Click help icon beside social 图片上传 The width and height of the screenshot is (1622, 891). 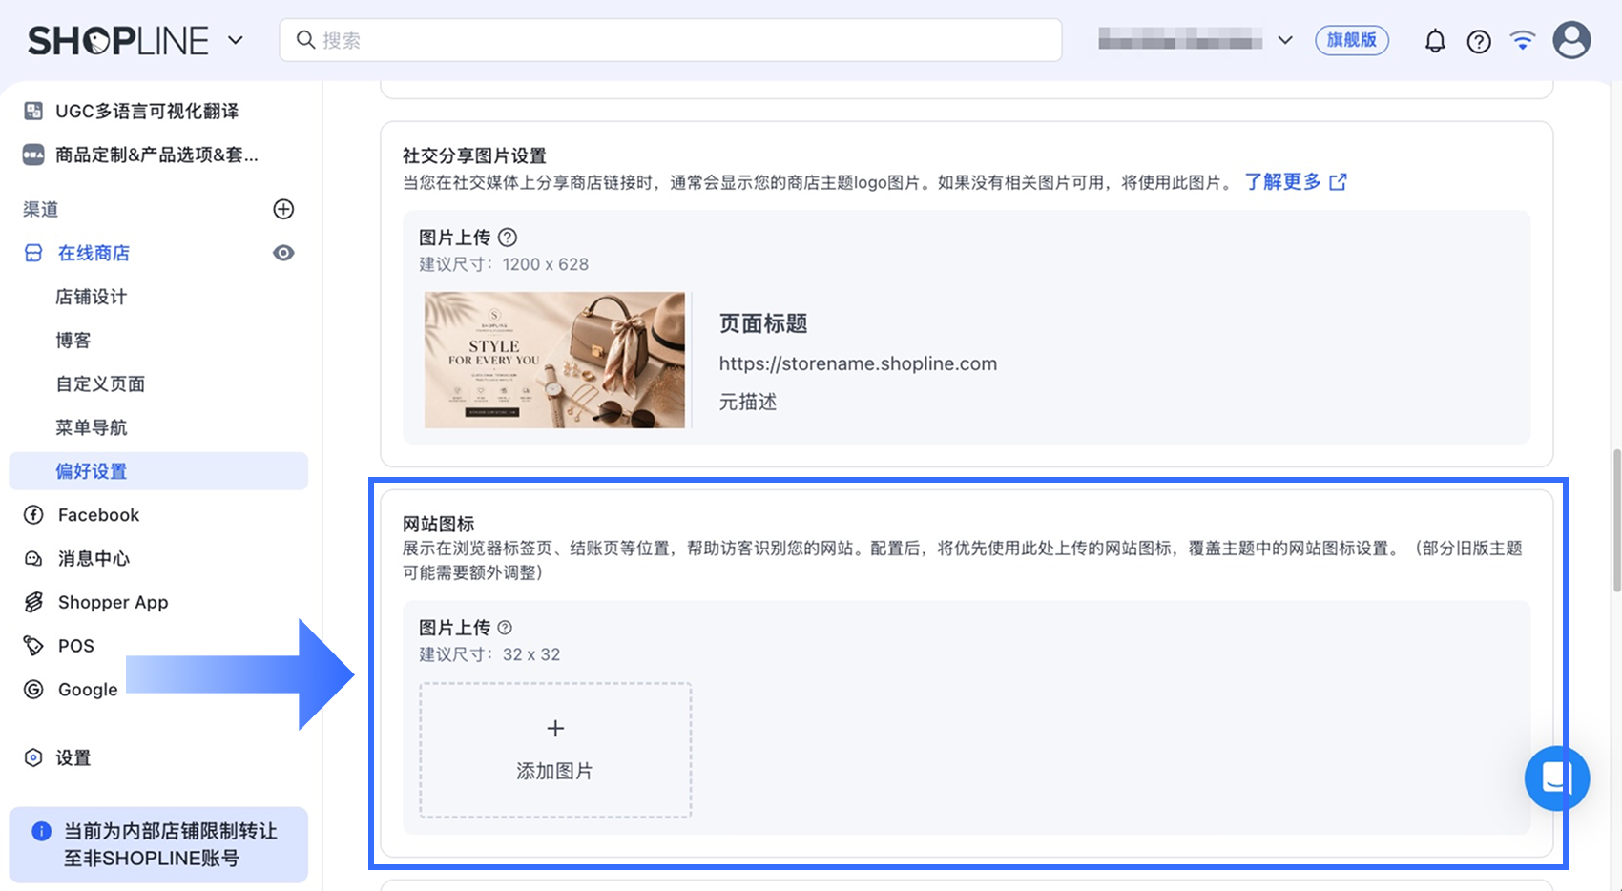click(x=508, y=238)
